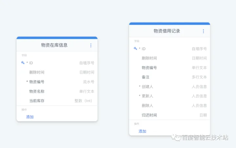Image resolution: width=236 pixels, height=148 pixels.
Task: Open the three-dot menu on 物资借用记录 card
Action: click(203, 31)
